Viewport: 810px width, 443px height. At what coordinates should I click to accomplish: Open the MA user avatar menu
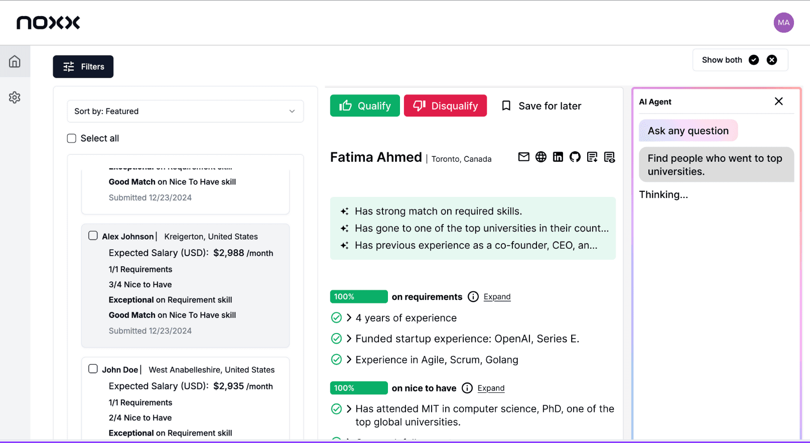point(783,23)
